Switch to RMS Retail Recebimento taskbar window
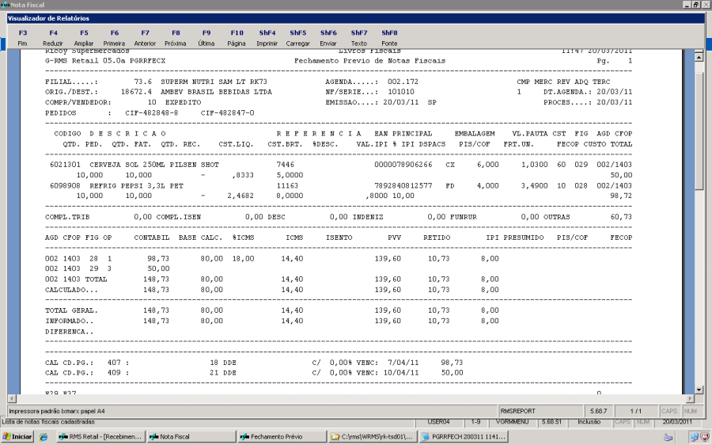 (100, 436)
